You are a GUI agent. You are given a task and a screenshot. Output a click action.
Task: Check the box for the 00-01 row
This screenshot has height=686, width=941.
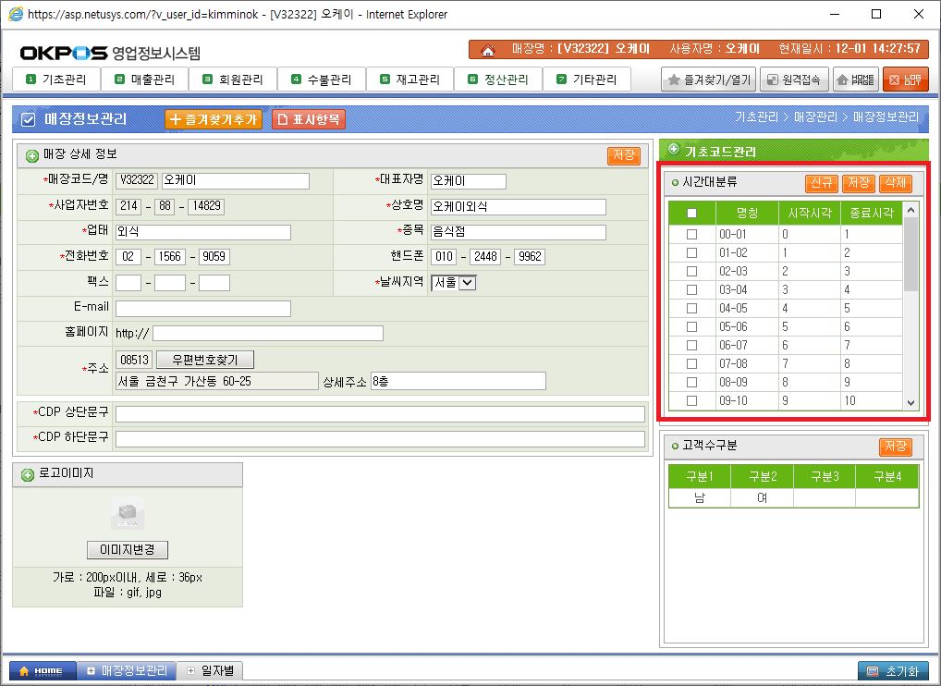coord(691,235)
